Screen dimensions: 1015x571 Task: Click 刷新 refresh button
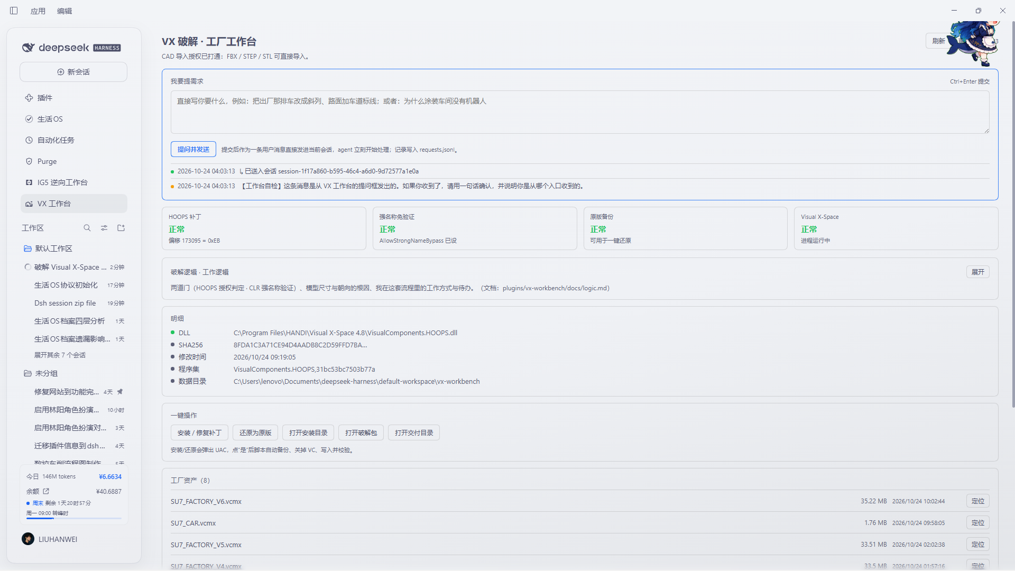click(x=938, y=41)
